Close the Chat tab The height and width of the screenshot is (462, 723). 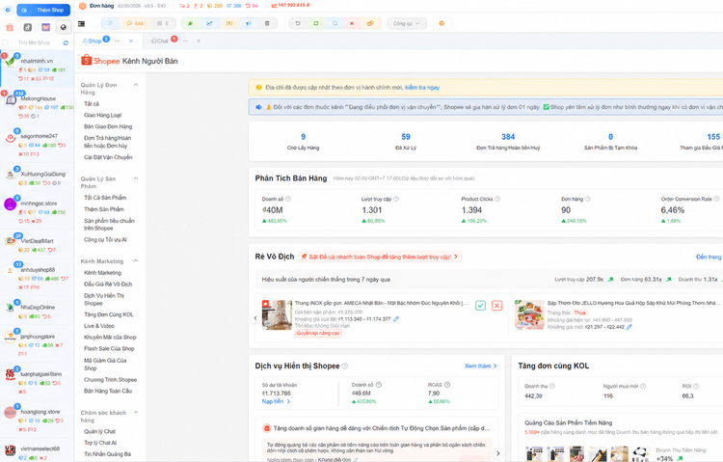click(x=199, y=41)
